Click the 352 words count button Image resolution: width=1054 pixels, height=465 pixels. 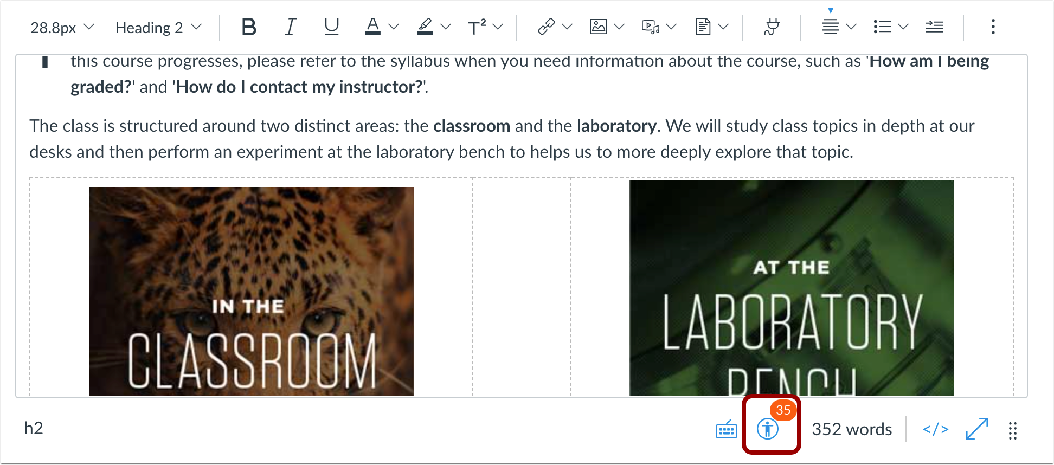[852, 429]
